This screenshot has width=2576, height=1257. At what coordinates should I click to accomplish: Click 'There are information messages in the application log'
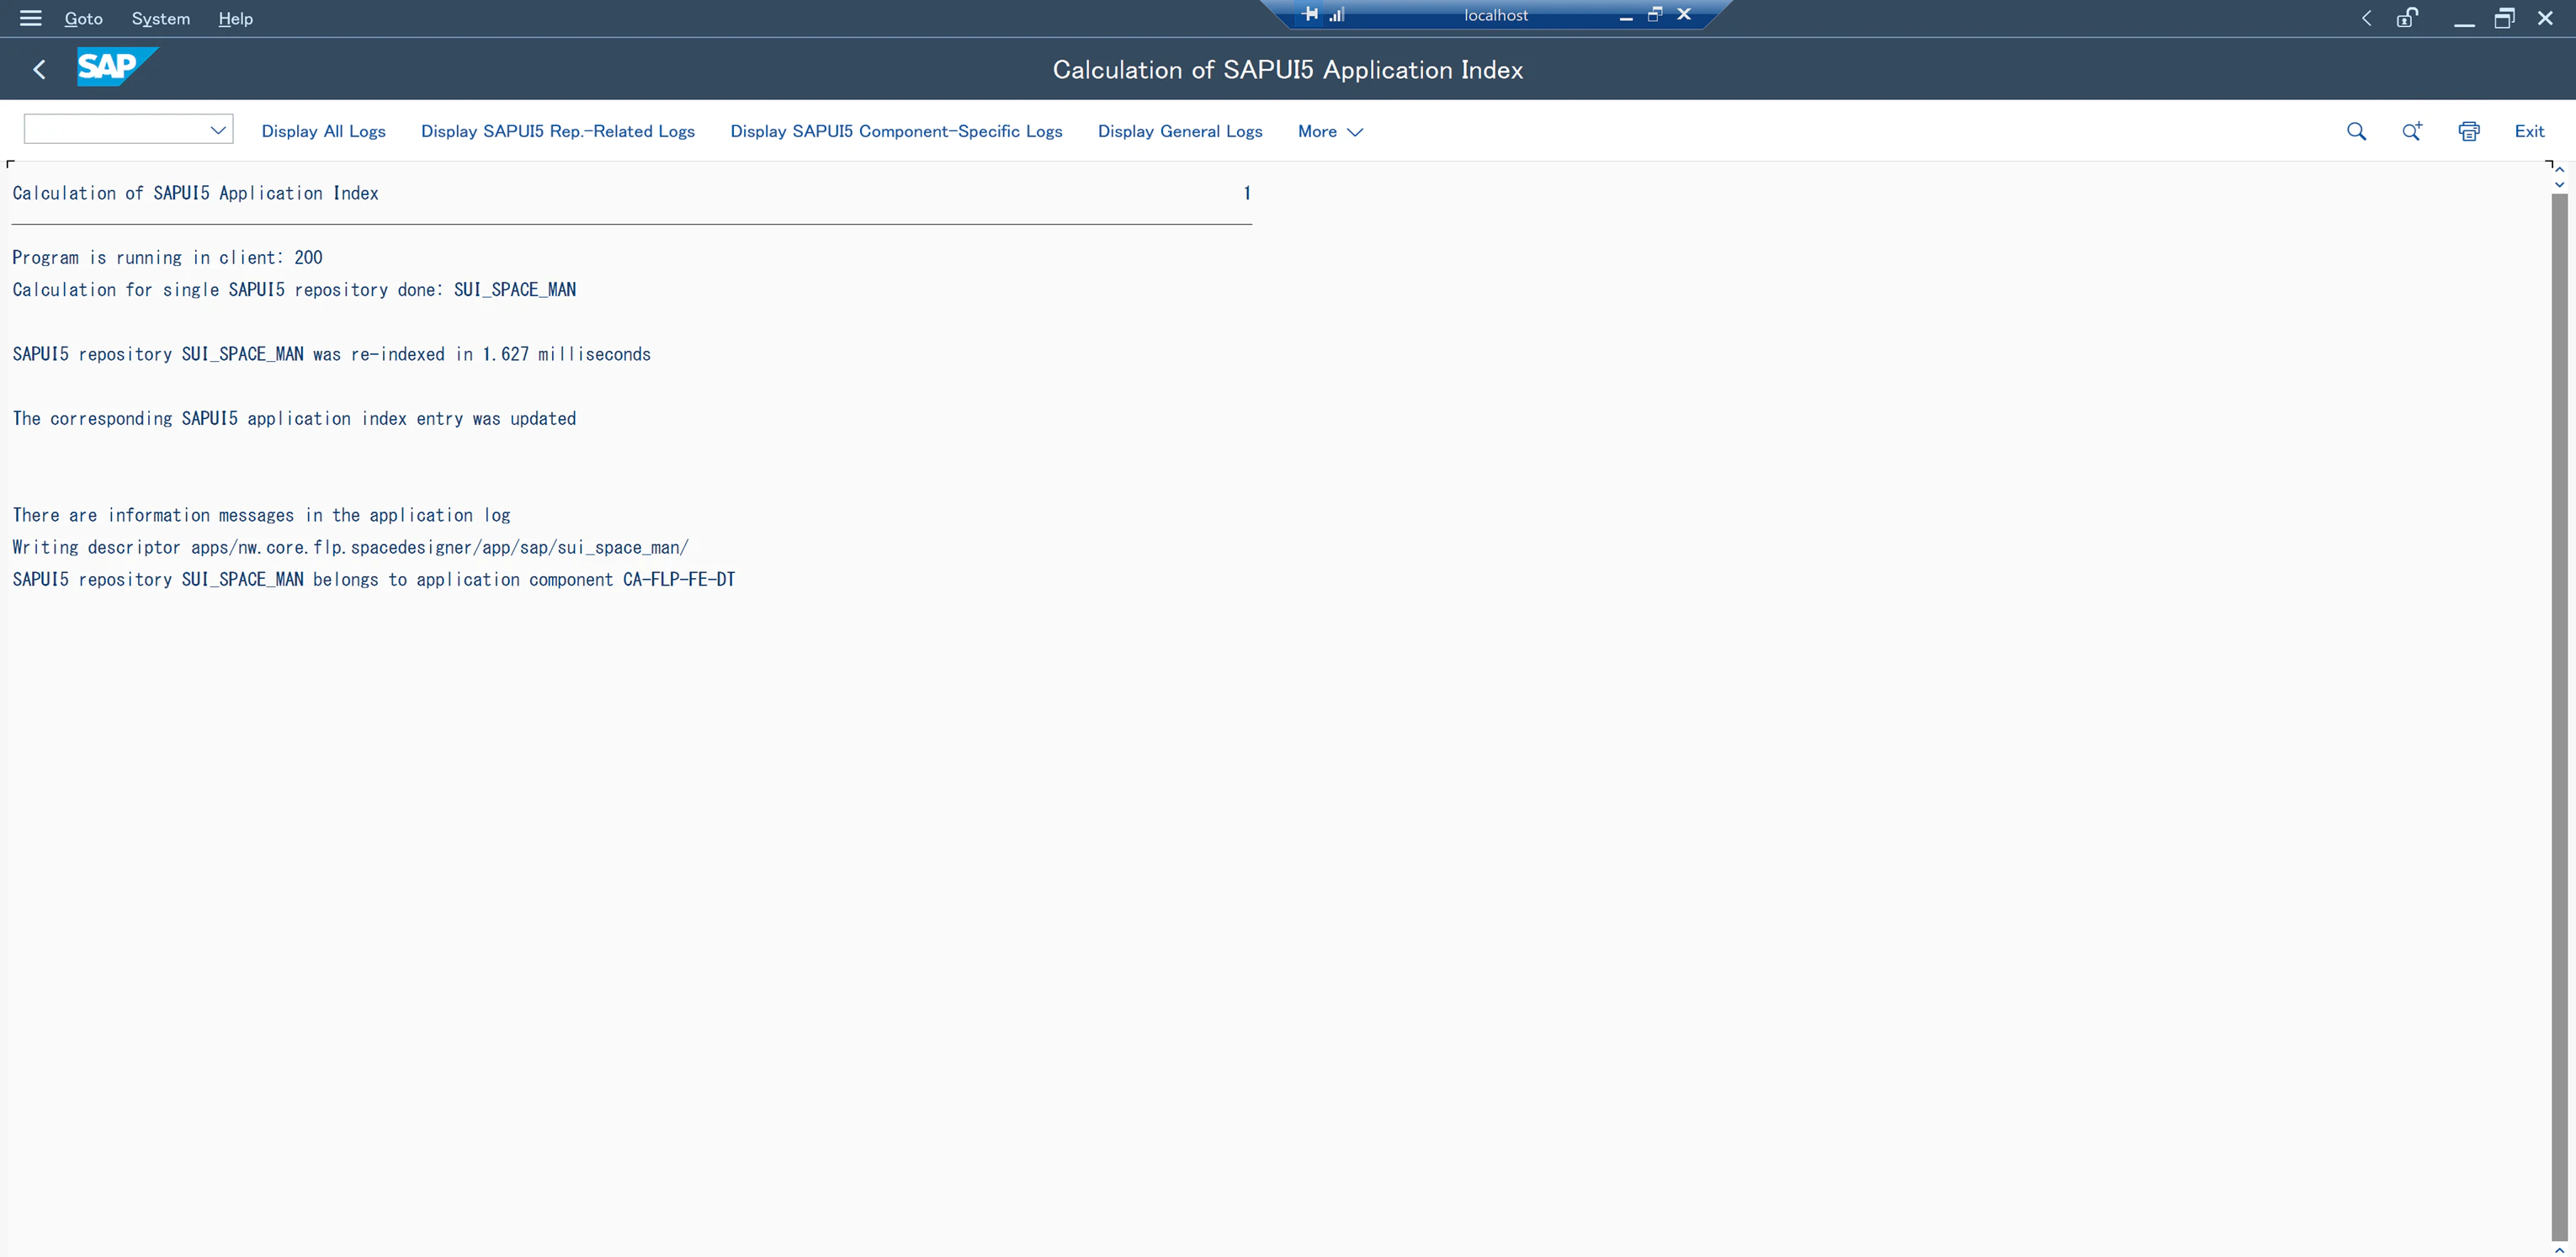point(261,516)
